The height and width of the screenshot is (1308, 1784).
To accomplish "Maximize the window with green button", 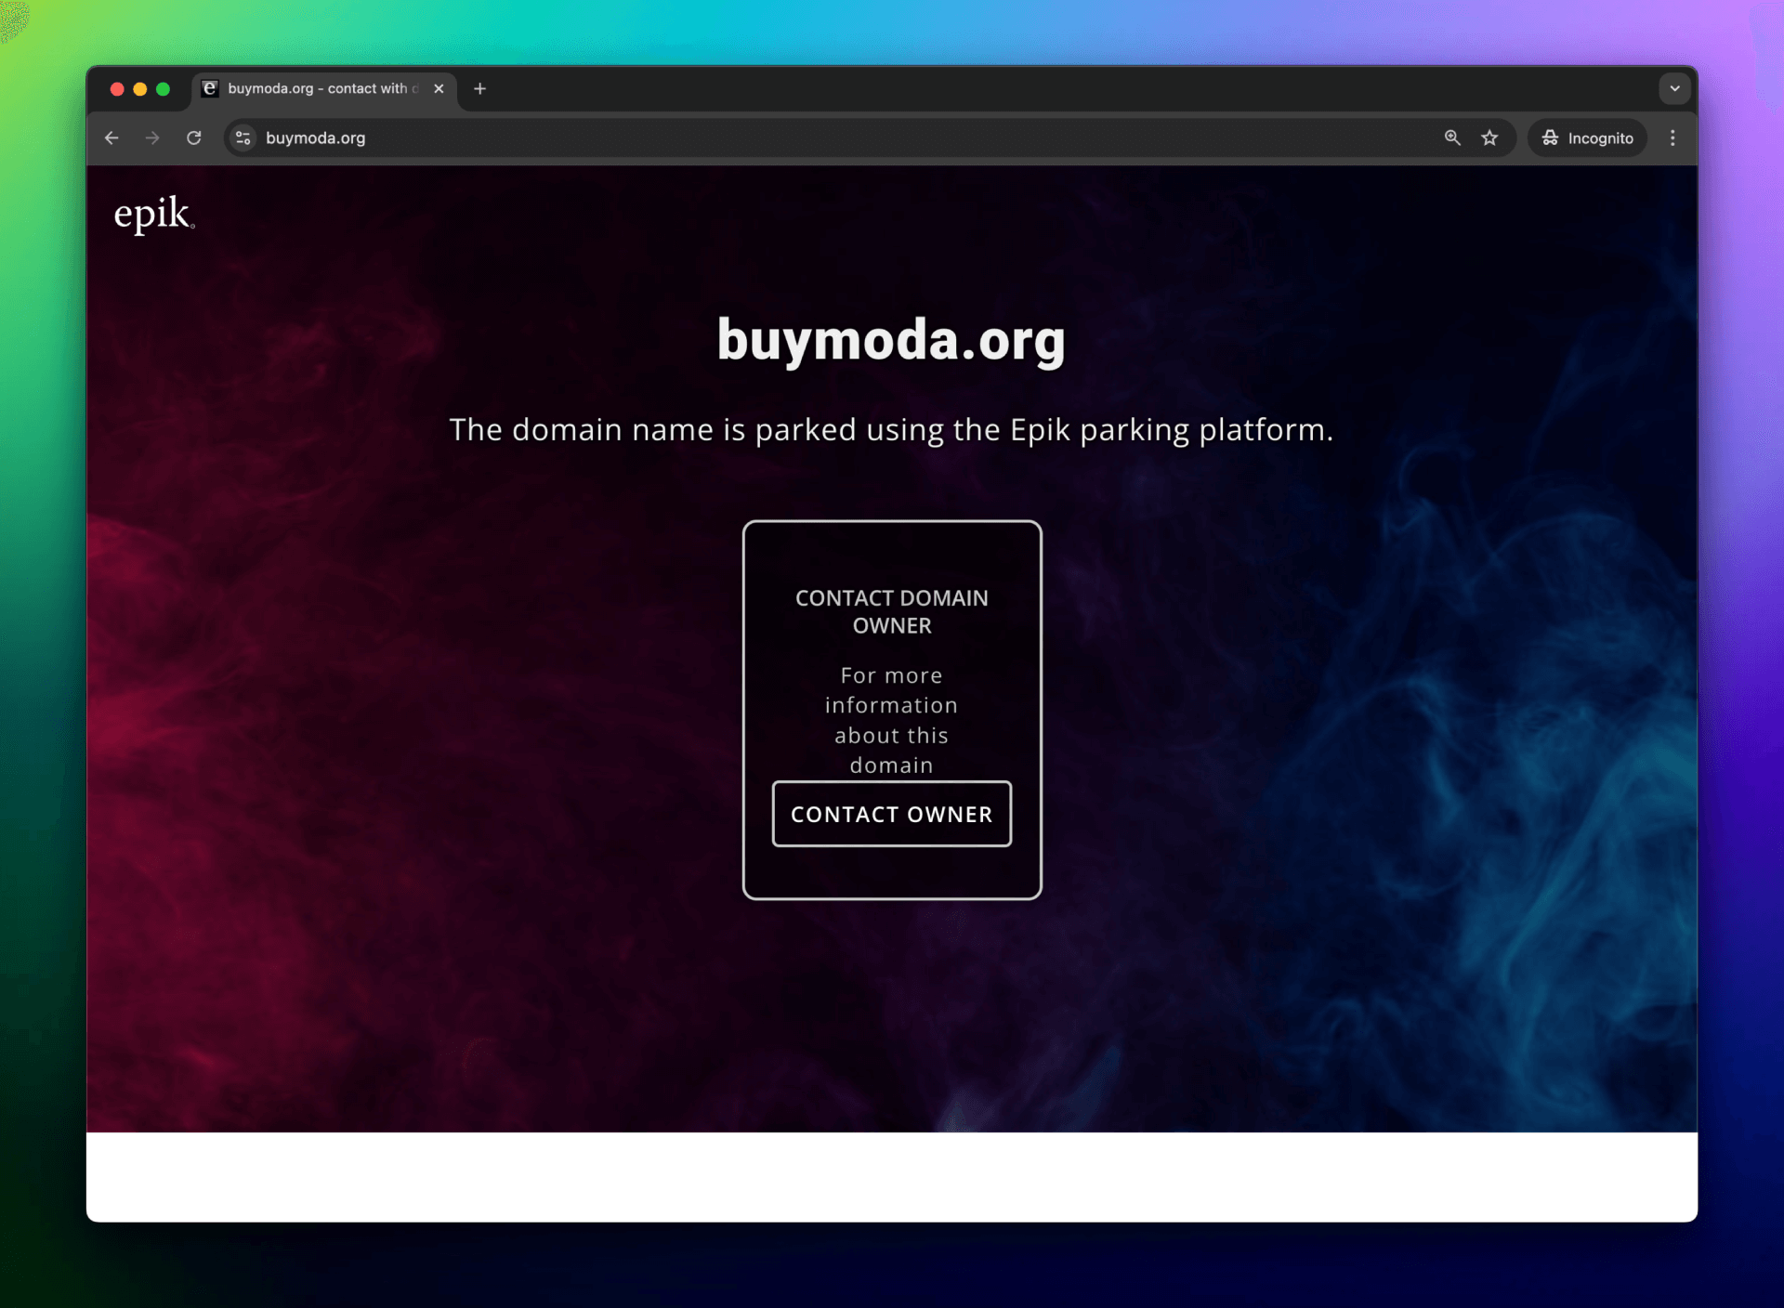I will pos(164,89).
